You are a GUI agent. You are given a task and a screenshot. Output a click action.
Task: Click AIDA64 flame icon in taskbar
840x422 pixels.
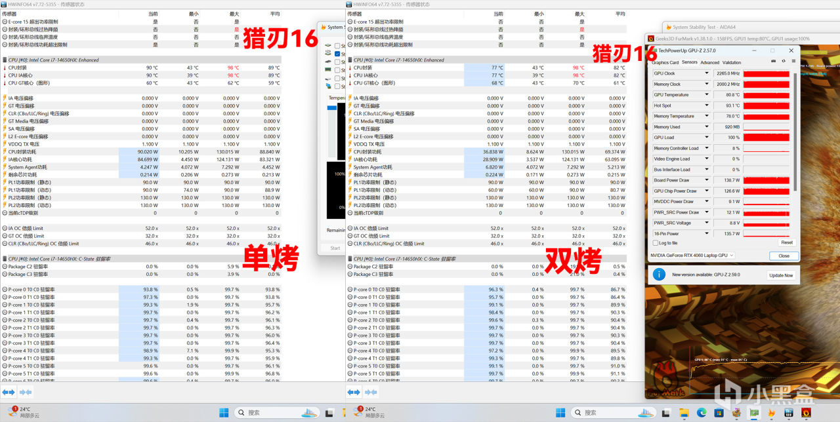(x=771, y=412)
